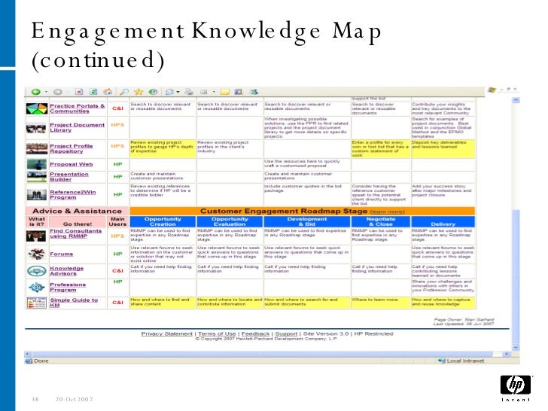The width and height of the screenshot is (548, 411).
Task: Open the Privacy Statement footer link
Action: point(166,333)
